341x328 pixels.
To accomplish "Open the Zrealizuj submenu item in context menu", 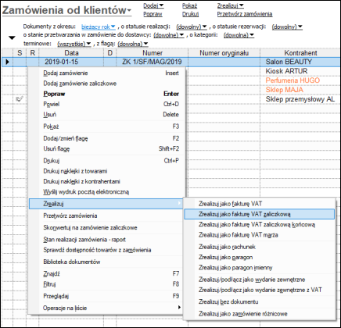I will [106, 204].
